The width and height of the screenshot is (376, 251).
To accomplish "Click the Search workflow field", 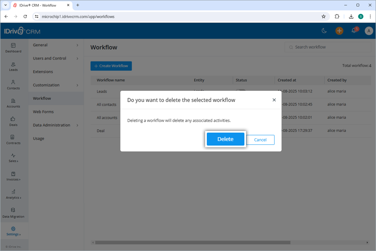I will [x=328, y=47].
